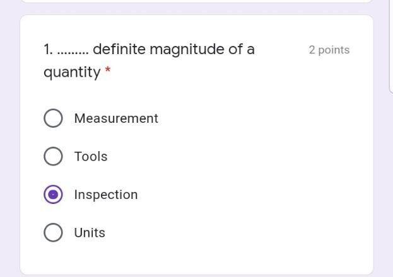
Task: Click the question number "1."
Action: (x=48, y=49)
